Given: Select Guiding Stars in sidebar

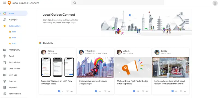Looking at the screenshot, I should 14,26.
